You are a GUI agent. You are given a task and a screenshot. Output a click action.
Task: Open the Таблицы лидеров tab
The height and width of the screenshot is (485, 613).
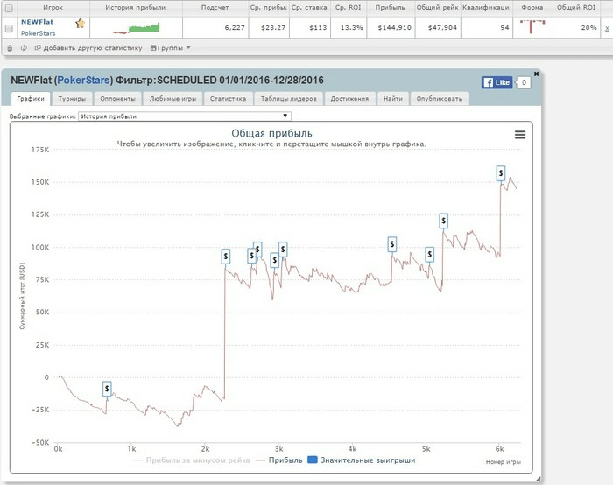[288, 99]
